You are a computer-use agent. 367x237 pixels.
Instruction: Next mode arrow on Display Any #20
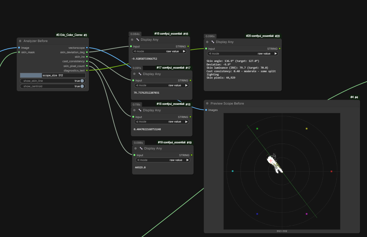click(x=275, y=54)
